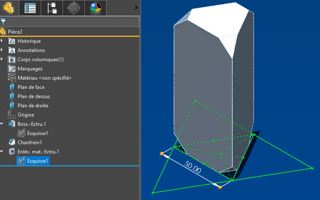Click the tree filter funnel icon
Viewport: 320px width, 200px height.
click(3, 22)
